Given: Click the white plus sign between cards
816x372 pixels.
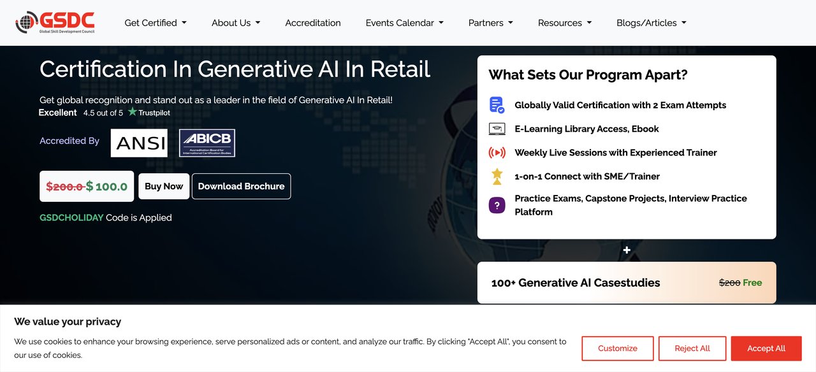Looking at the screenshot, I should [627, 250].
